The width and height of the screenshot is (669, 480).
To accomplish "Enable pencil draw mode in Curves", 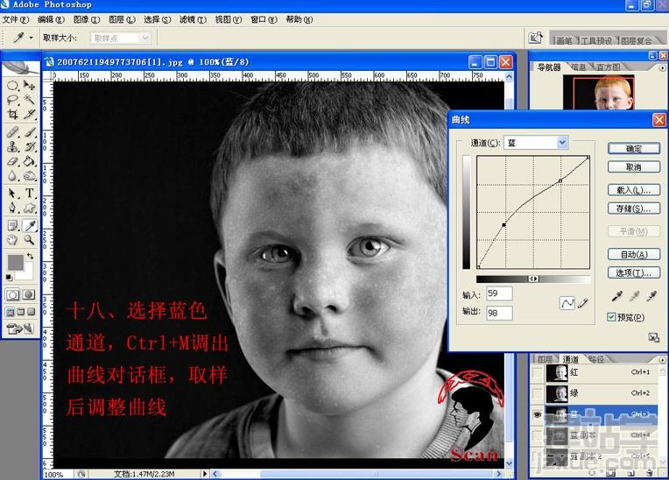I will (x=583, y=303).
